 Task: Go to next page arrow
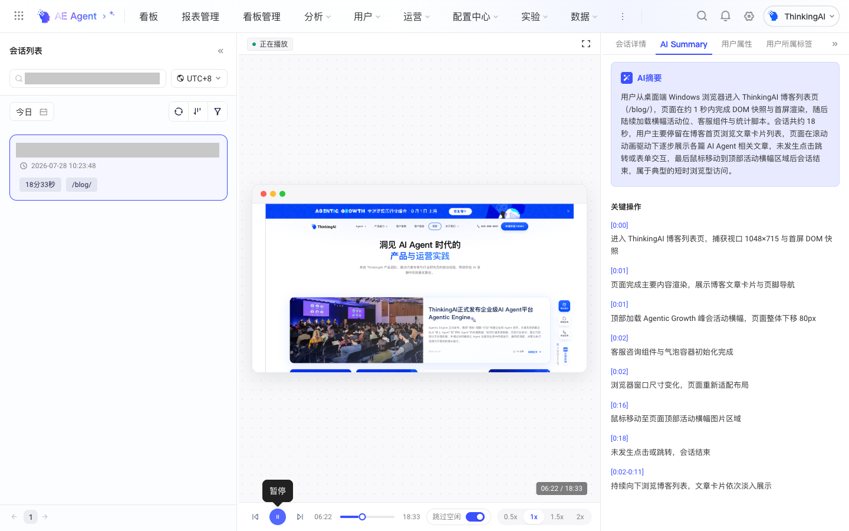click(x=45, y=517)
